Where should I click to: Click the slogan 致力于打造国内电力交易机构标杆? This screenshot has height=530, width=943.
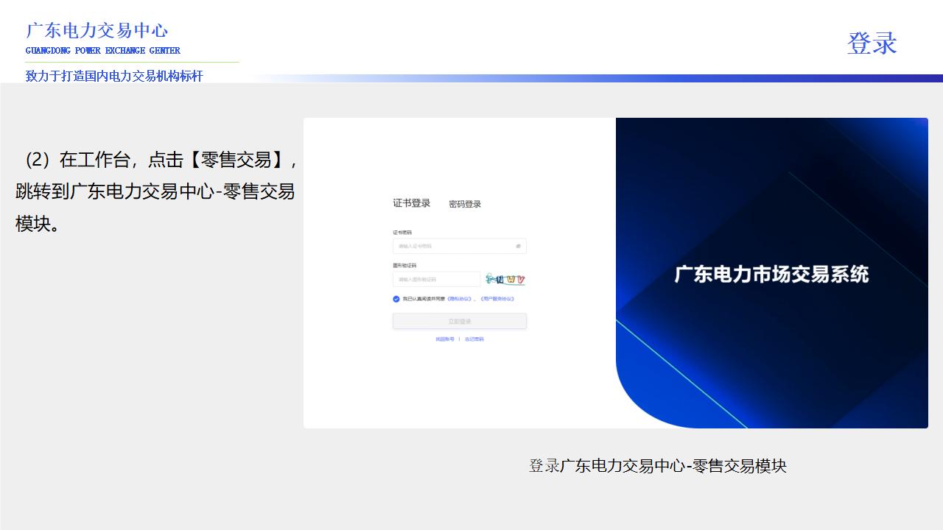(x=114, y=76)
